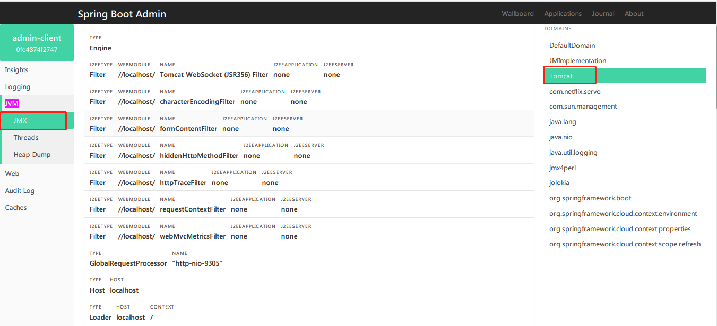This screenshot has height=326, width=717.
Task: Expand the webMvcMetricsFilter MBean row
Action: pos(309,231)
